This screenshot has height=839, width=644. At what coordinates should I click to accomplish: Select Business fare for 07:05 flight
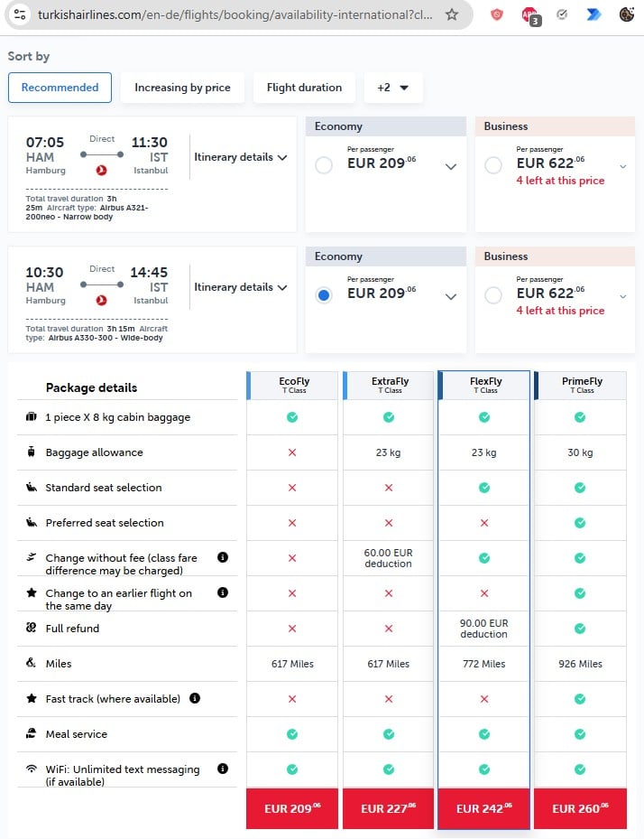(493, 164)
